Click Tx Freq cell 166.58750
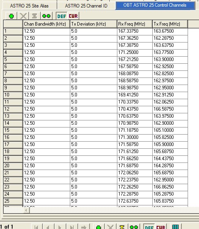This screenshot has width=199, height=229. coord(170,109)
